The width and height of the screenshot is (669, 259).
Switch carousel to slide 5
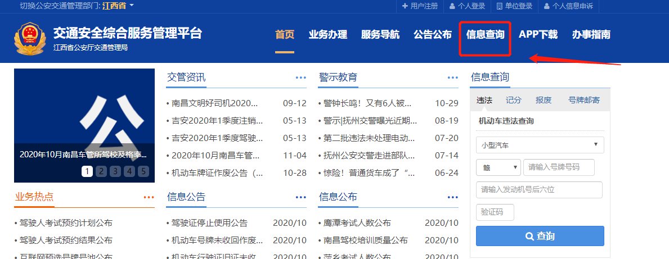click(x=143, y=171)
